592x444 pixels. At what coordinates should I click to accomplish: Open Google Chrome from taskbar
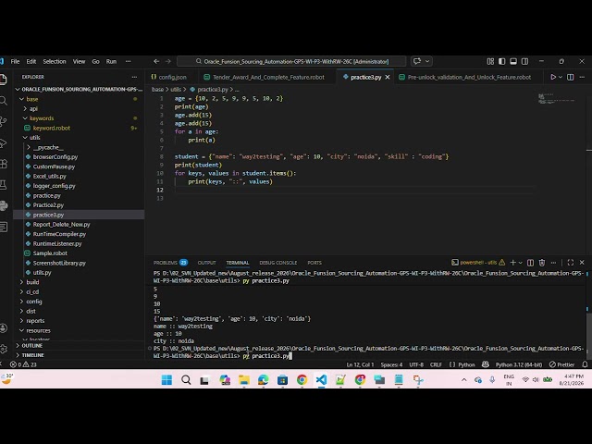pos(302,379)
